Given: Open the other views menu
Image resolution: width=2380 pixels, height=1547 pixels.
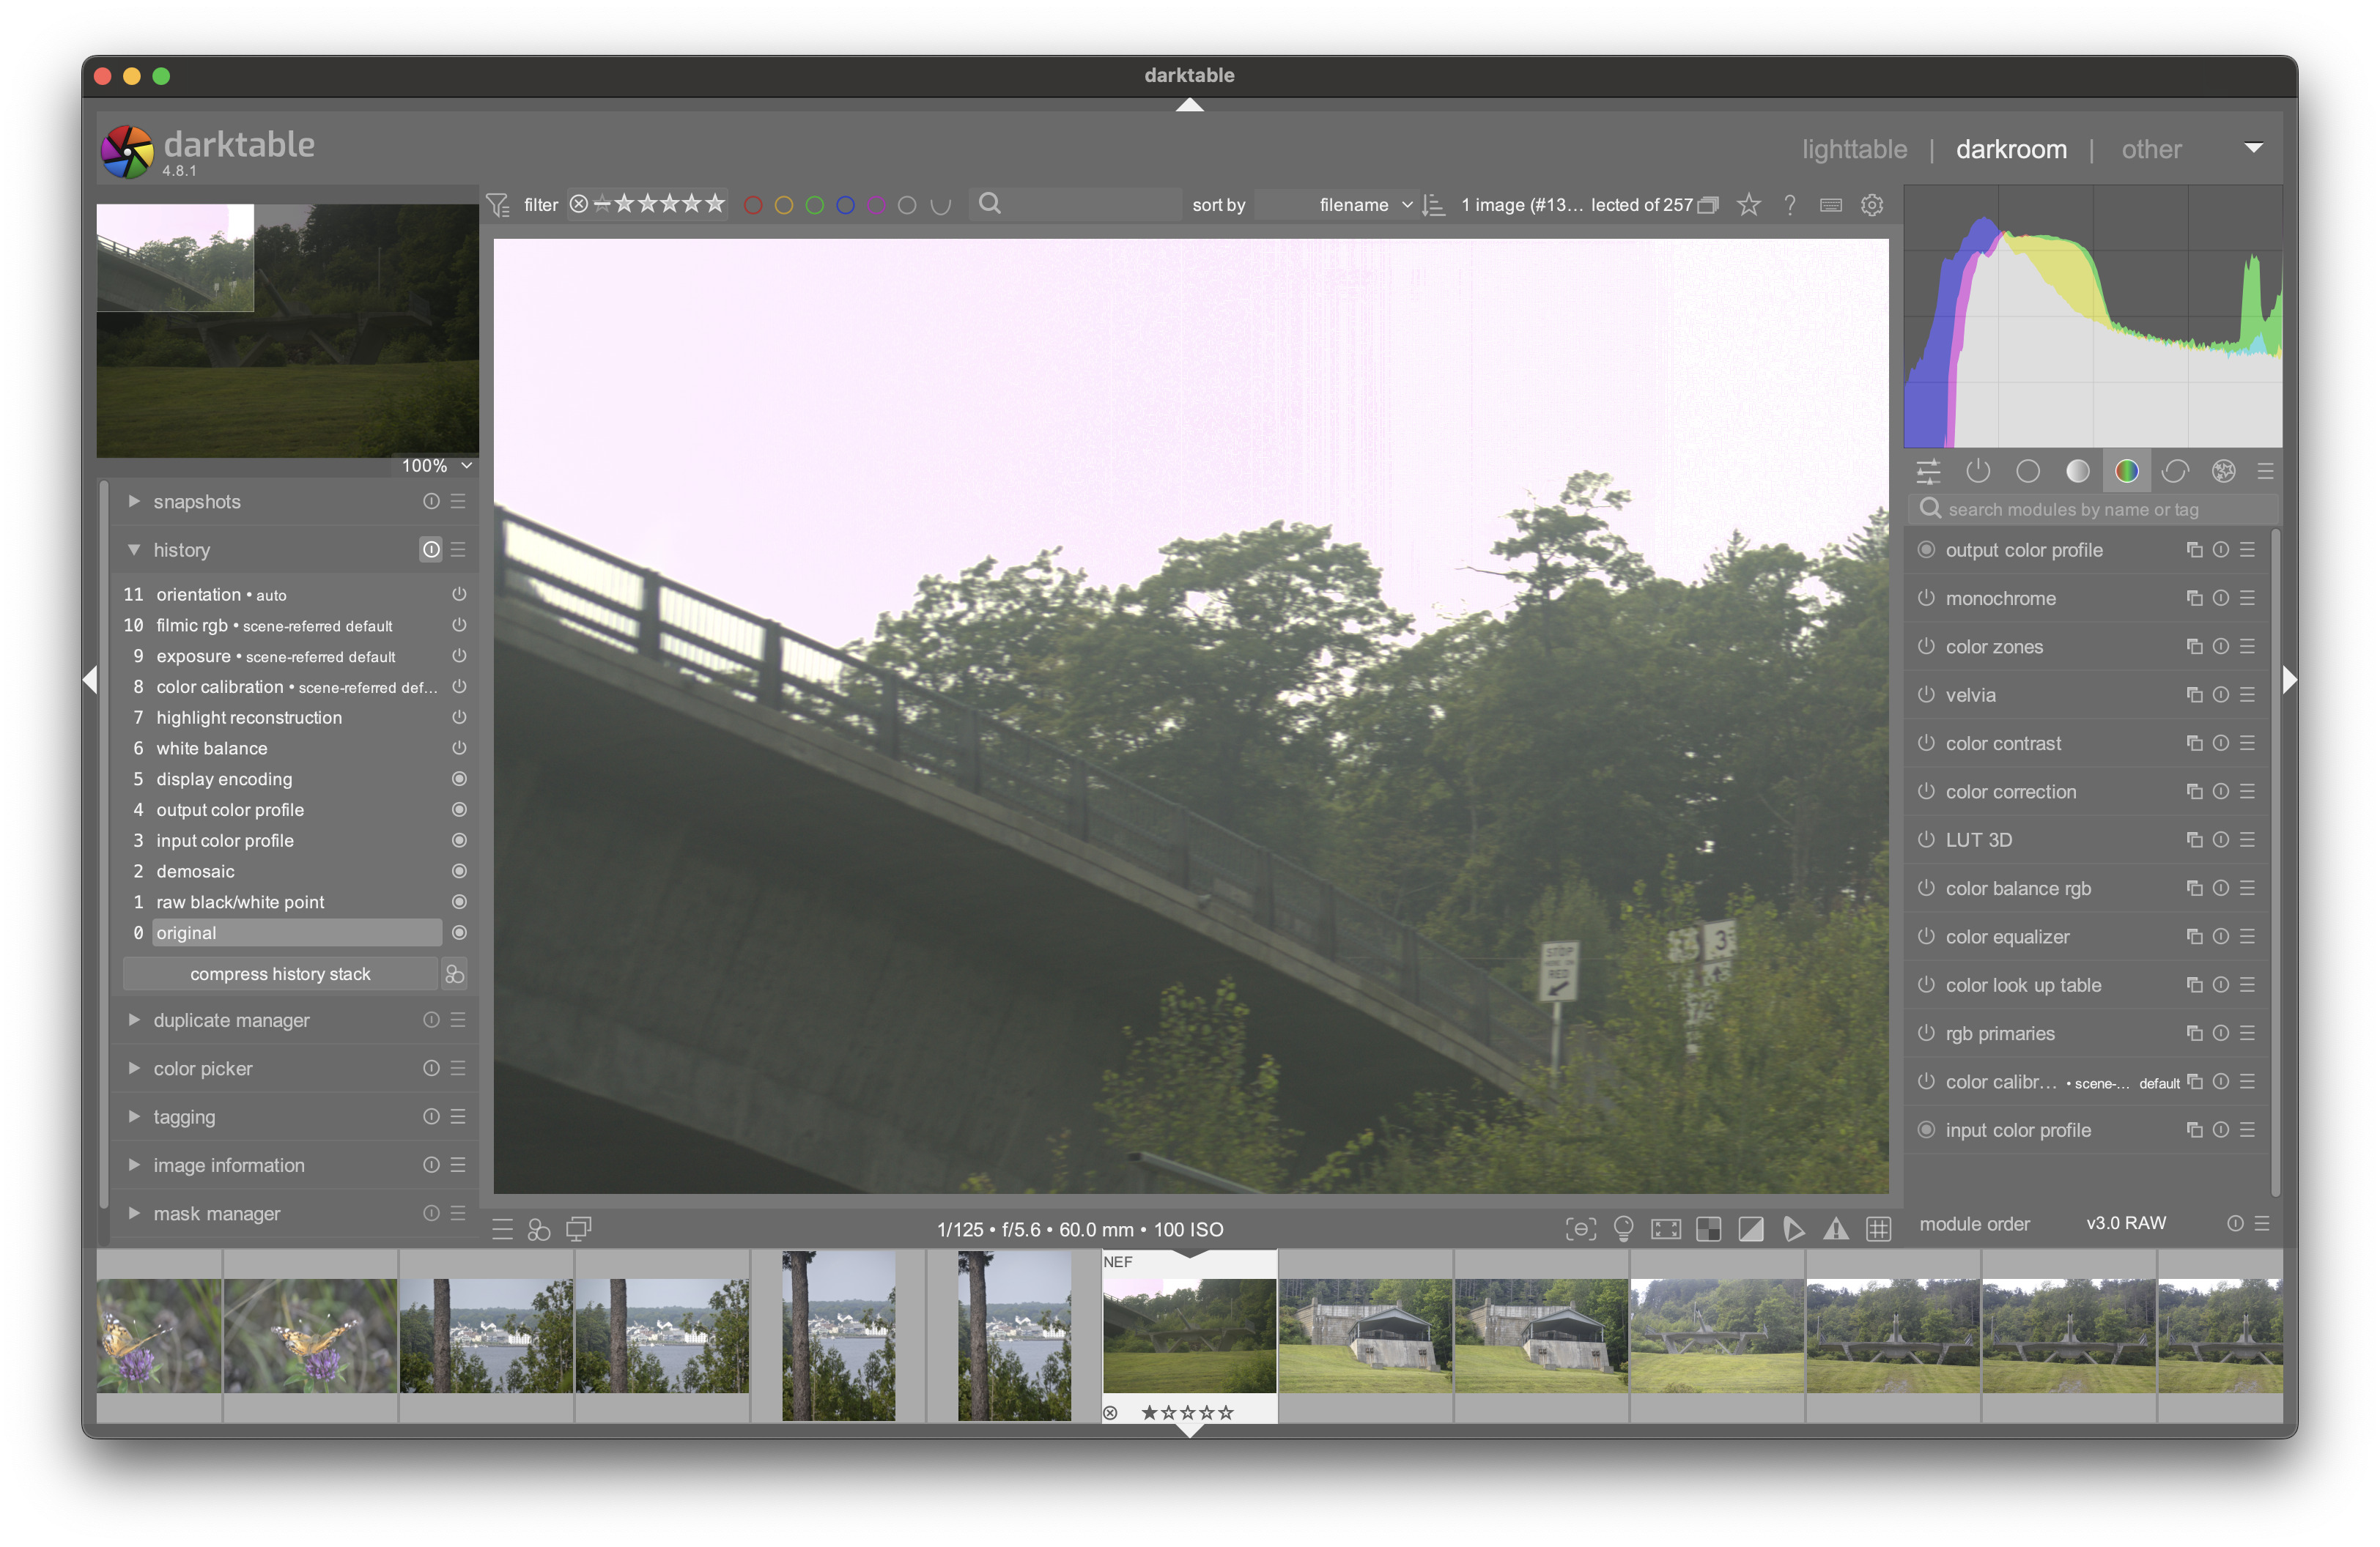Looking at the screenshot, I should 2151,149.
